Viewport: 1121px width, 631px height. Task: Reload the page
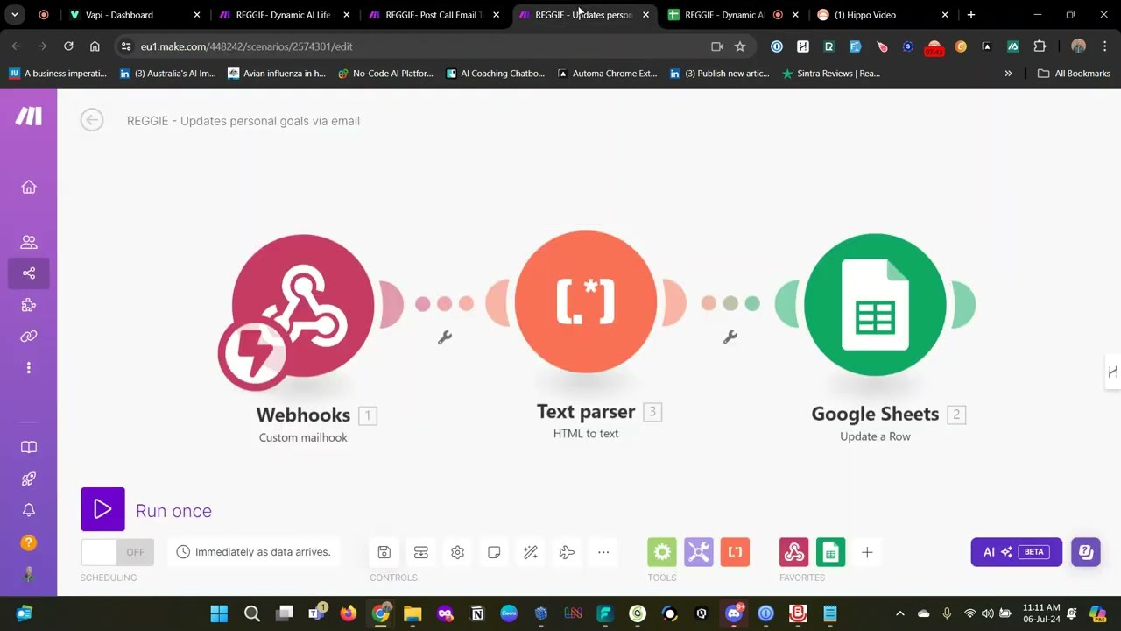pos(68,46)
